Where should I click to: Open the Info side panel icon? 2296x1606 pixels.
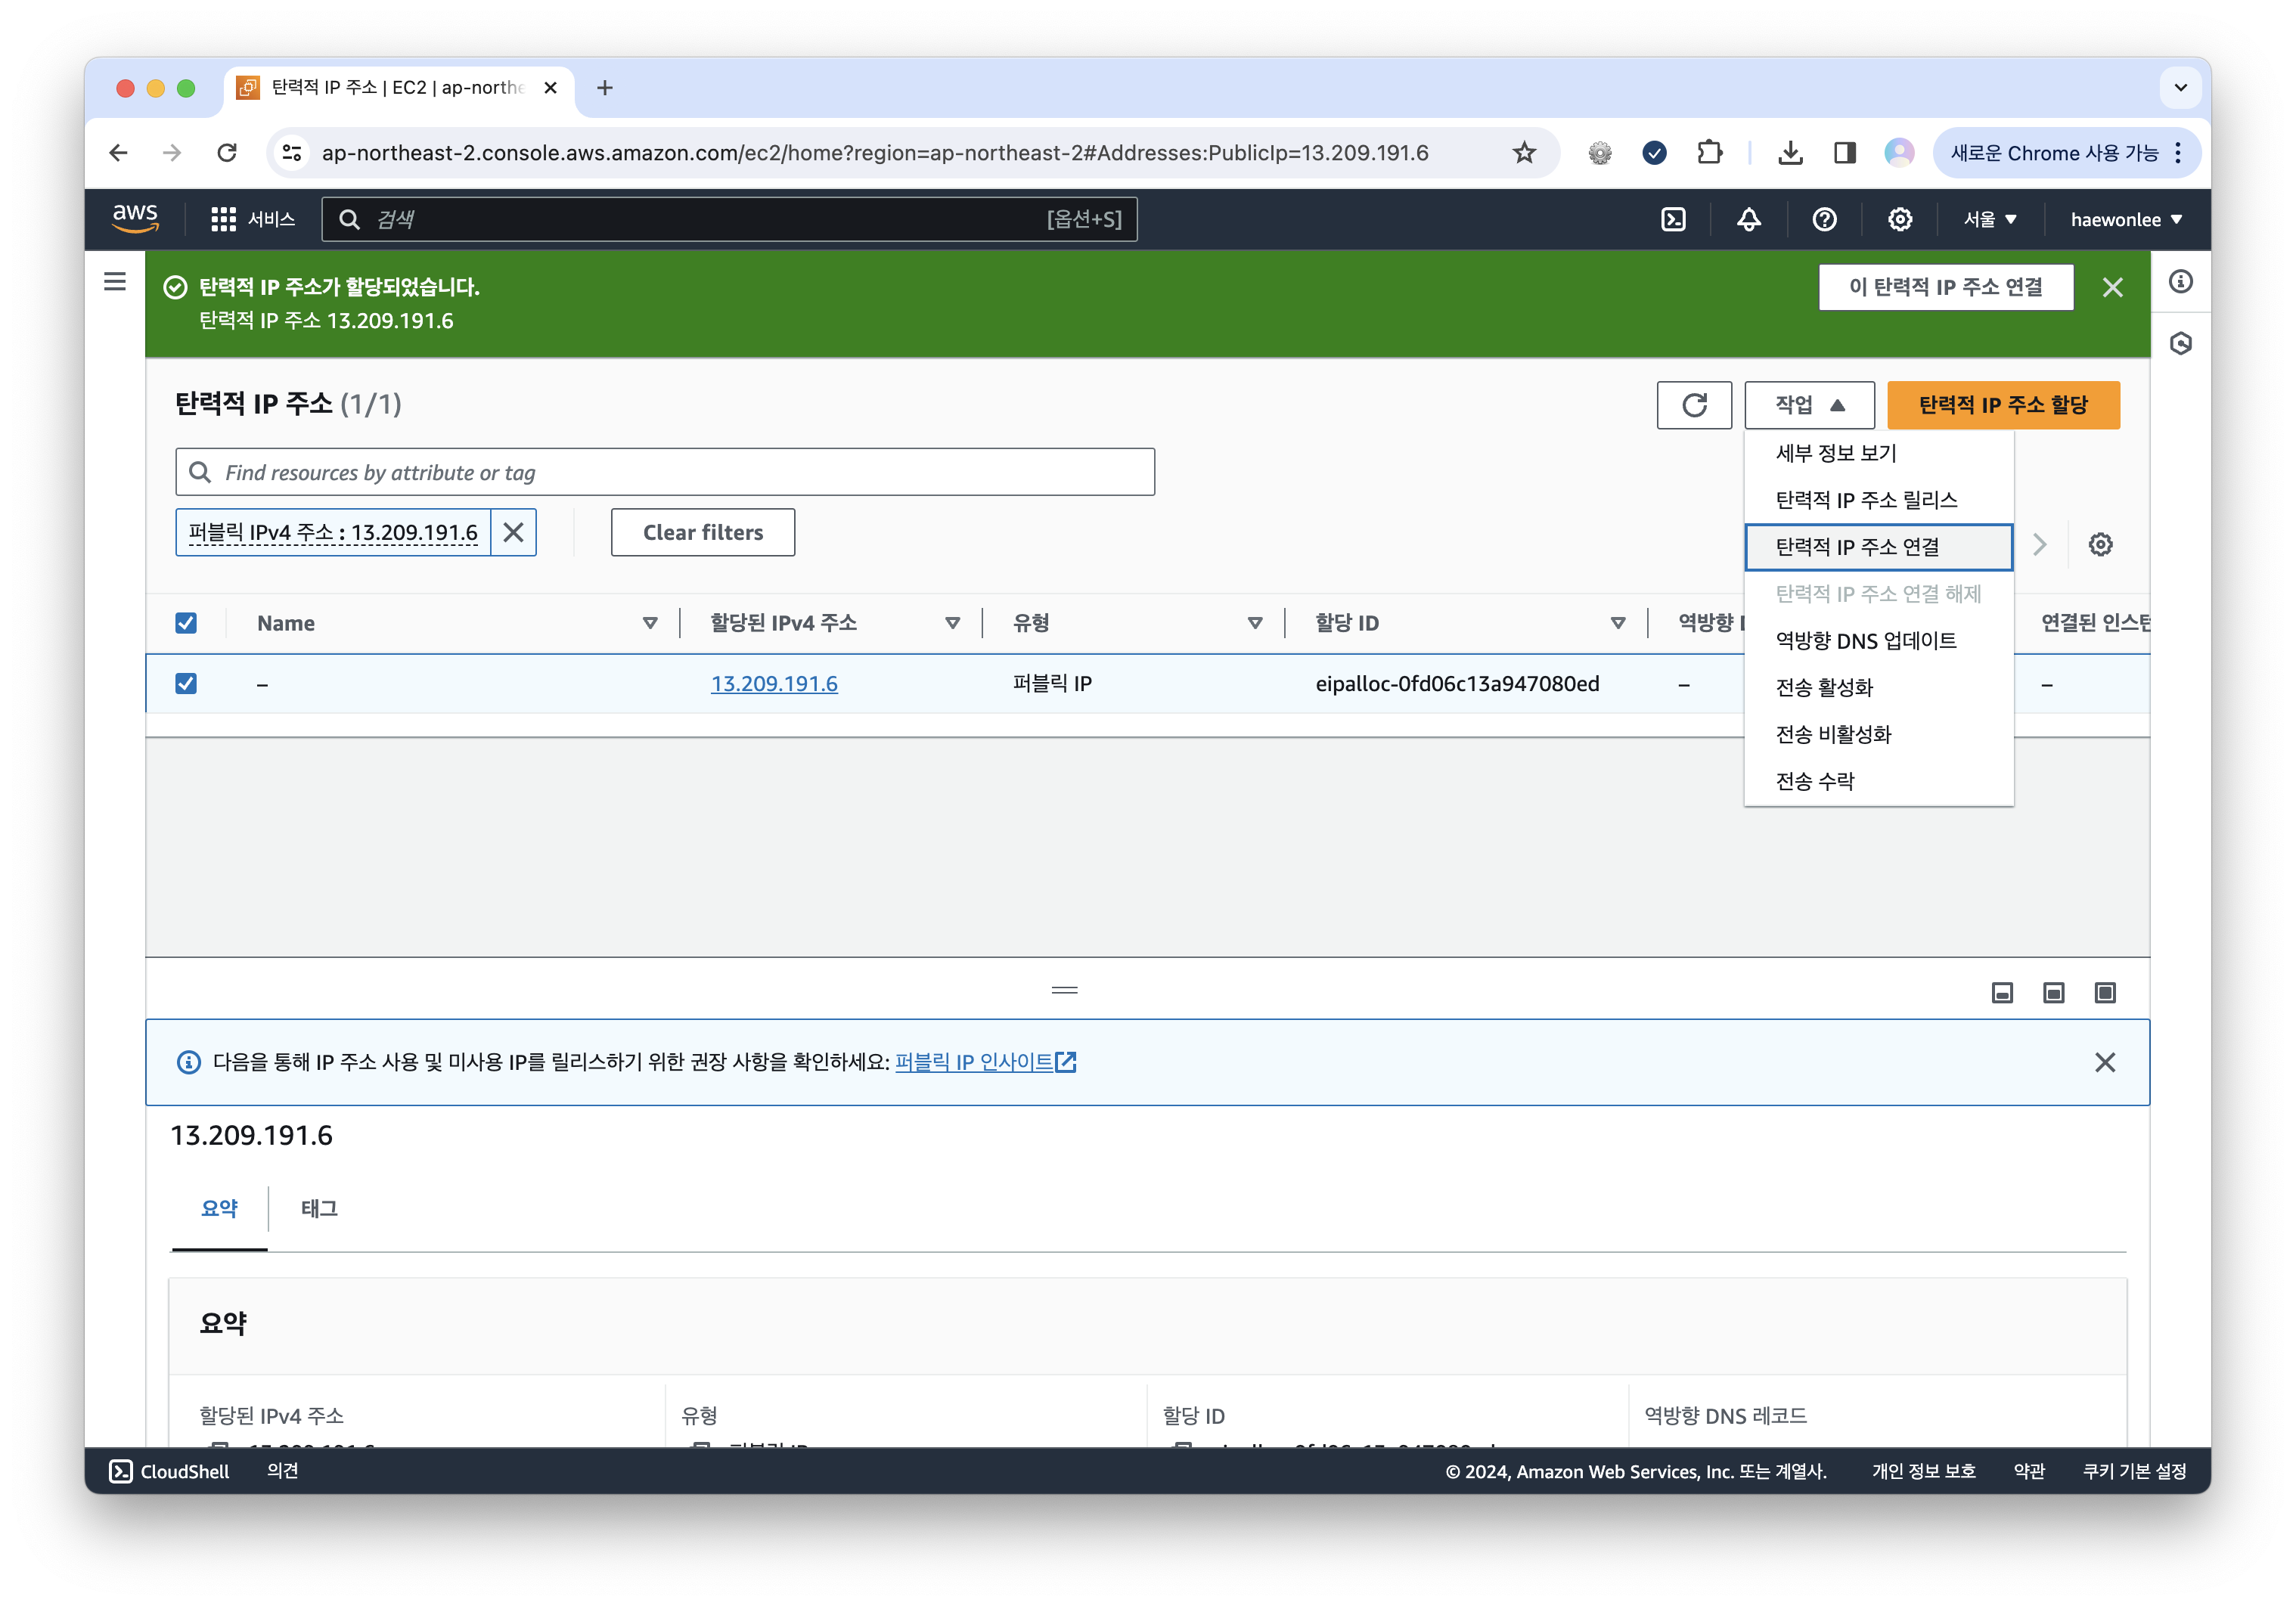(2180, 282)
